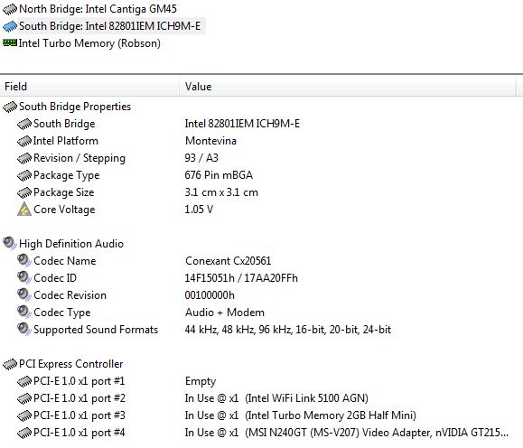This screenshot has height=448, width=523.
Task: Select the South Bridge Properties heading
Action: (75, 107)
